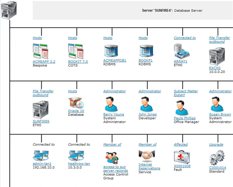Click the Oracle 10 software box icon

pyautogui.click(x=76, y=103)
